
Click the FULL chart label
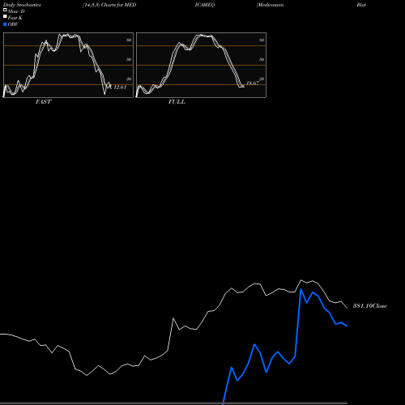177,102
